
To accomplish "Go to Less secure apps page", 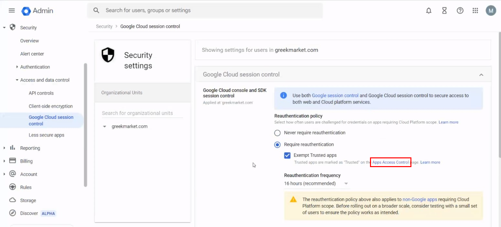I will tap(46, 135).
